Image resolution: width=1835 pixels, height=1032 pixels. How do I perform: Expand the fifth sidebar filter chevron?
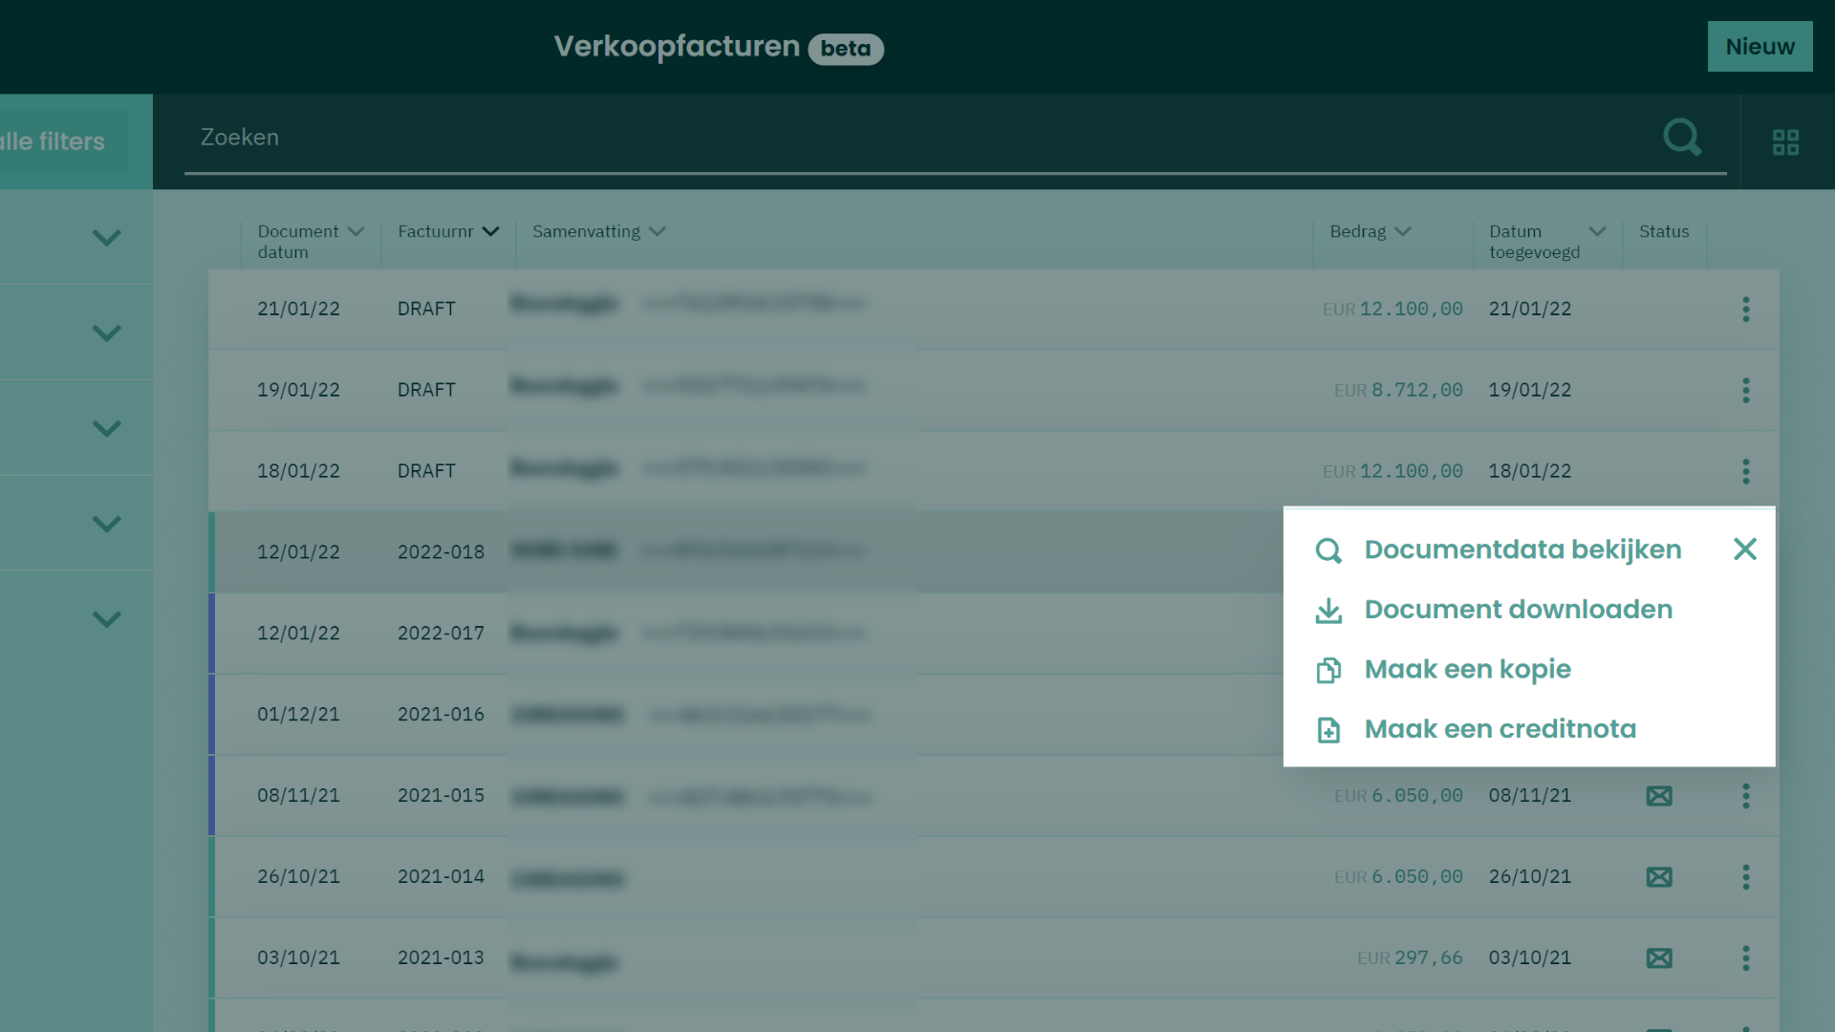[106, 619]
